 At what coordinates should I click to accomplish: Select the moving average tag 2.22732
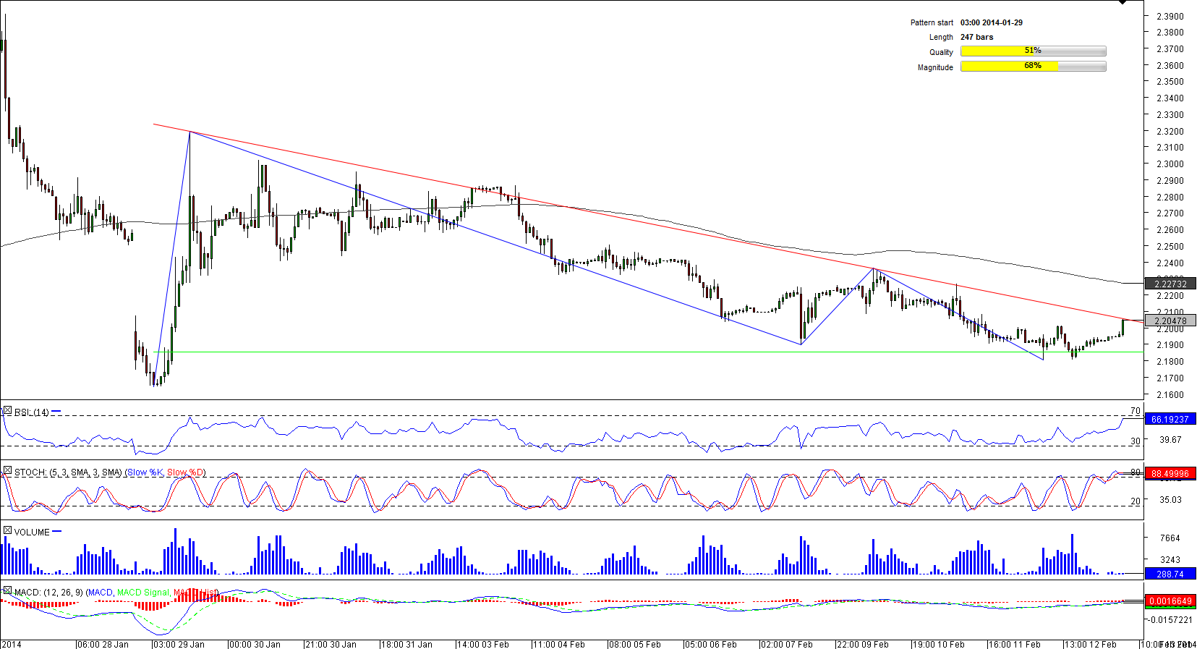click(x=1170, y=284)
